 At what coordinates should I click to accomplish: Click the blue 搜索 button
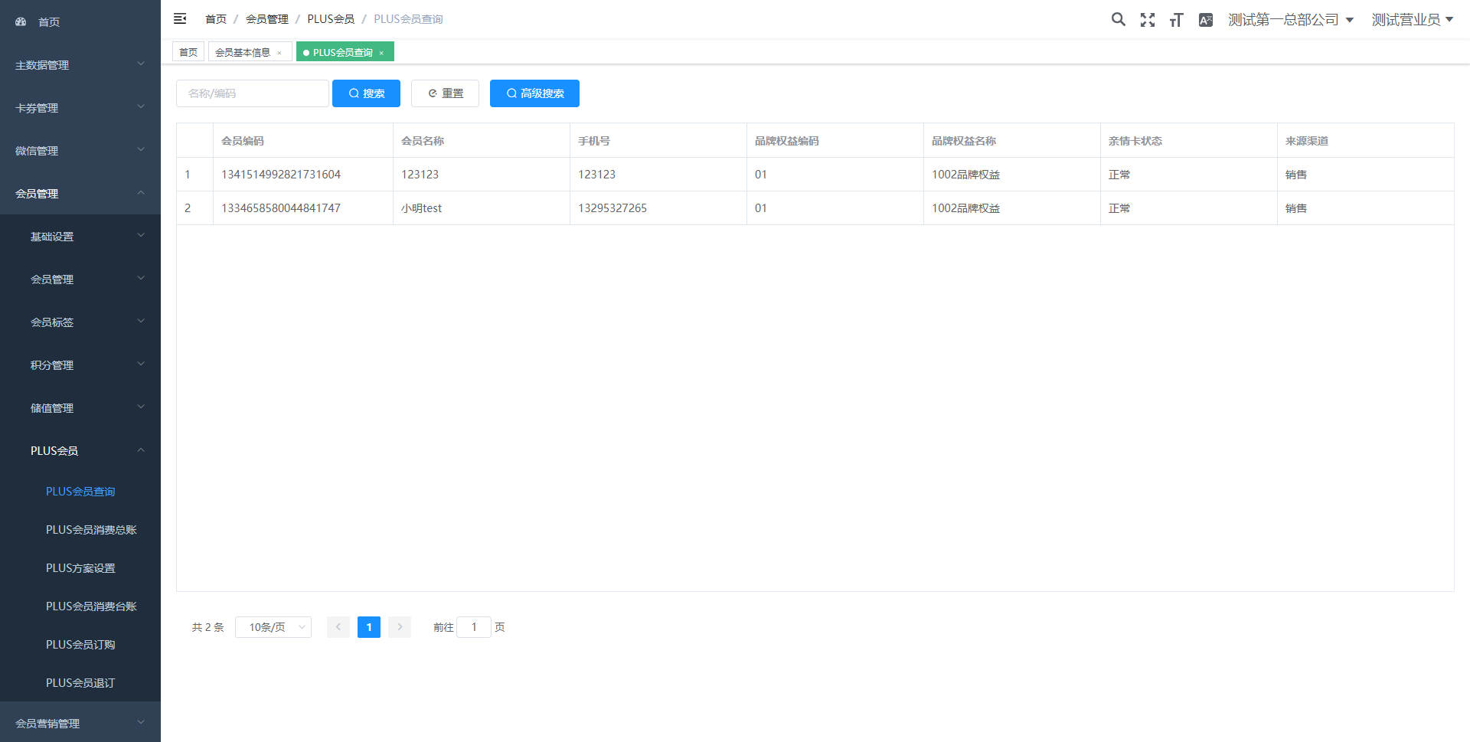tap(366, 93)
